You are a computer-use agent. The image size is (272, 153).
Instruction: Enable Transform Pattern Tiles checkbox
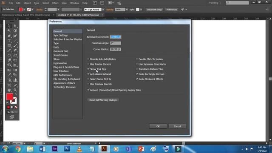pyautogui.click(x=137, y=69)
